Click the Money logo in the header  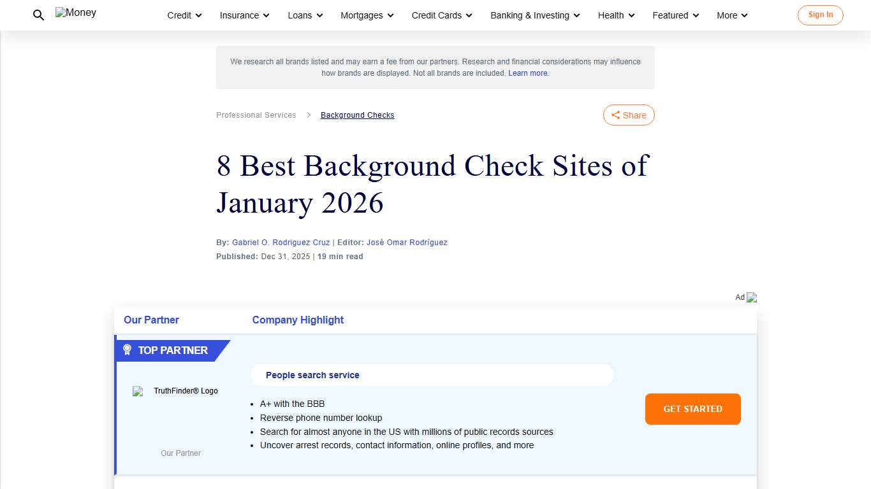[x=75, y=12]
